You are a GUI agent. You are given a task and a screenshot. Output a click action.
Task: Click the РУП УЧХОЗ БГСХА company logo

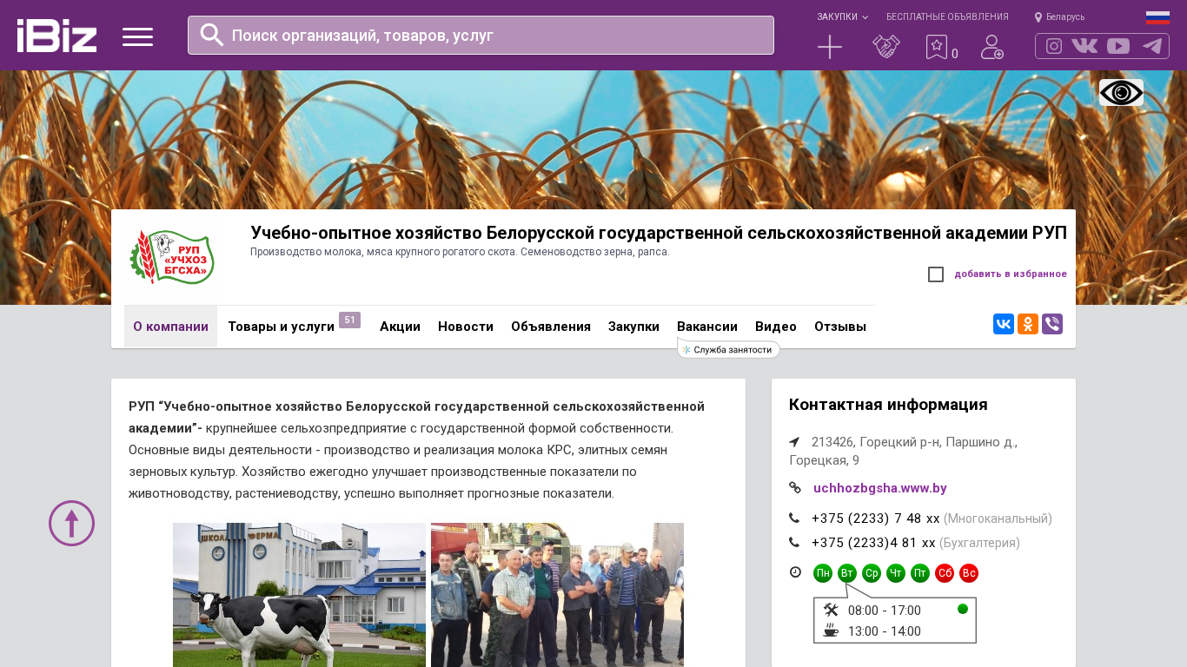pyautogui.click(x=171, y=257)
